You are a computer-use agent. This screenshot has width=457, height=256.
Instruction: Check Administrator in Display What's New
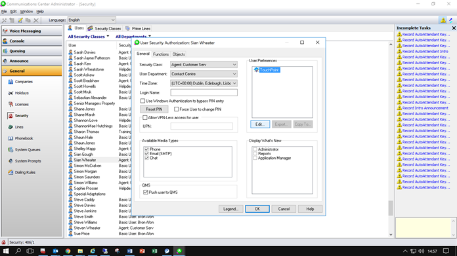[255, 149]
